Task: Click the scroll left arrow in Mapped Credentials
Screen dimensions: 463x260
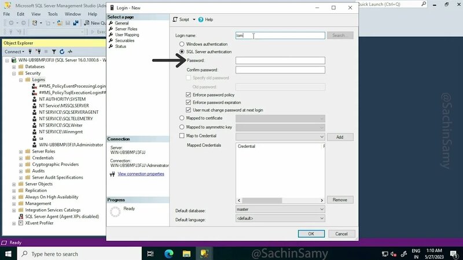Action: [x=239, y=200]
